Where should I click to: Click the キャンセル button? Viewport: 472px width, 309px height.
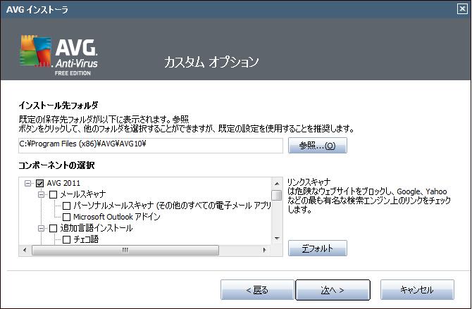point(417,290)
